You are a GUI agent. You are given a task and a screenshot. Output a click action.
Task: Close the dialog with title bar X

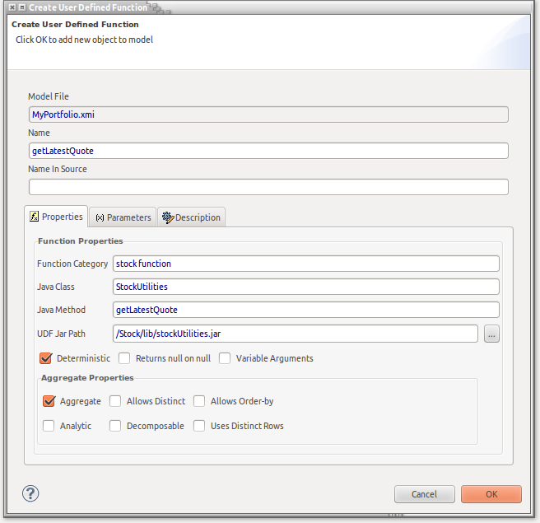click(12, 7)
